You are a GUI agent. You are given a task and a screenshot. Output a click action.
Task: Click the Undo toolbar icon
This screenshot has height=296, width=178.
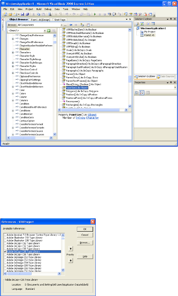click(67, 14)
